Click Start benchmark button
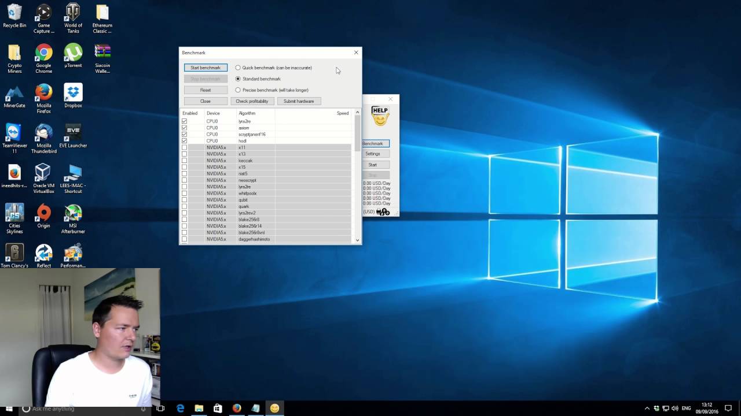The image size is (741, 416). click(206, 68)
